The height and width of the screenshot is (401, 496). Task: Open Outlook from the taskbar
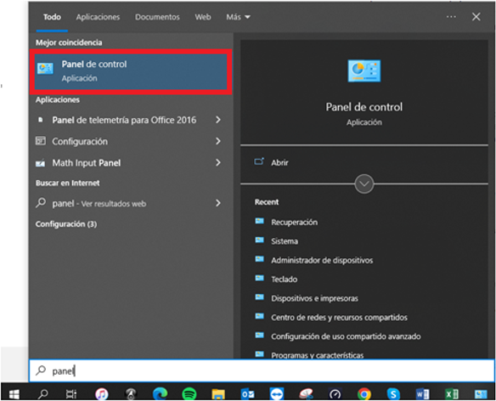[x=247, y=394]
